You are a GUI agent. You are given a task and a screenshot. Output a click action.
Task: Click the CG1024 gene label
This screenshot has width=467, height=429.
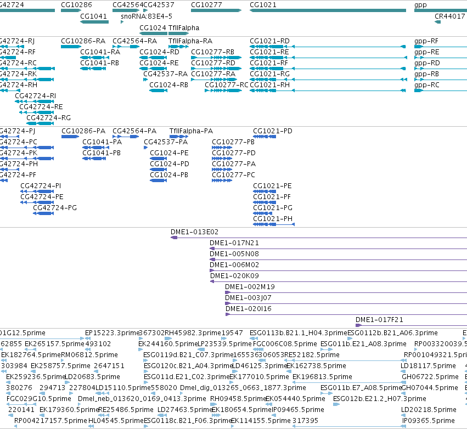click(x=153, y=27)
